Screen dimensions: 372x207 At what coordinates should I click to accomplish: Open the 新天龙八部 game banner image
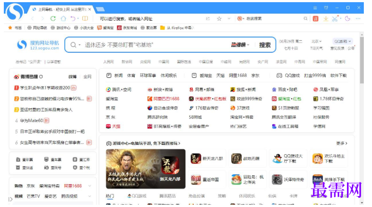tap(146, 169)
